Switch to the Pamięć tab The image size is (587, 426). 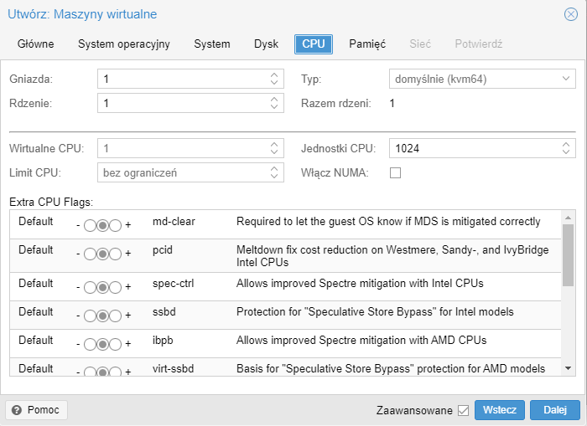(x=367, y=44)
